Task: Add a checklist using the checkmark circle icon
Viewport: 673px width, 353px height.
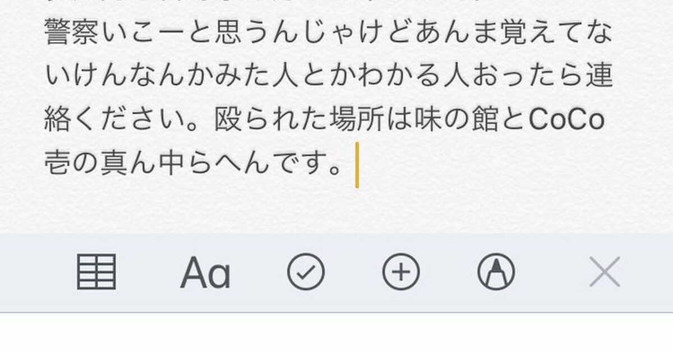Action: 306,272
